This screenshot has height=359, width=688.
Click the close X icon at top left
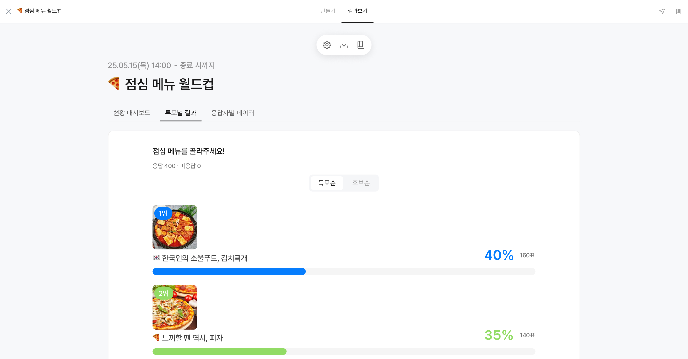9,11
